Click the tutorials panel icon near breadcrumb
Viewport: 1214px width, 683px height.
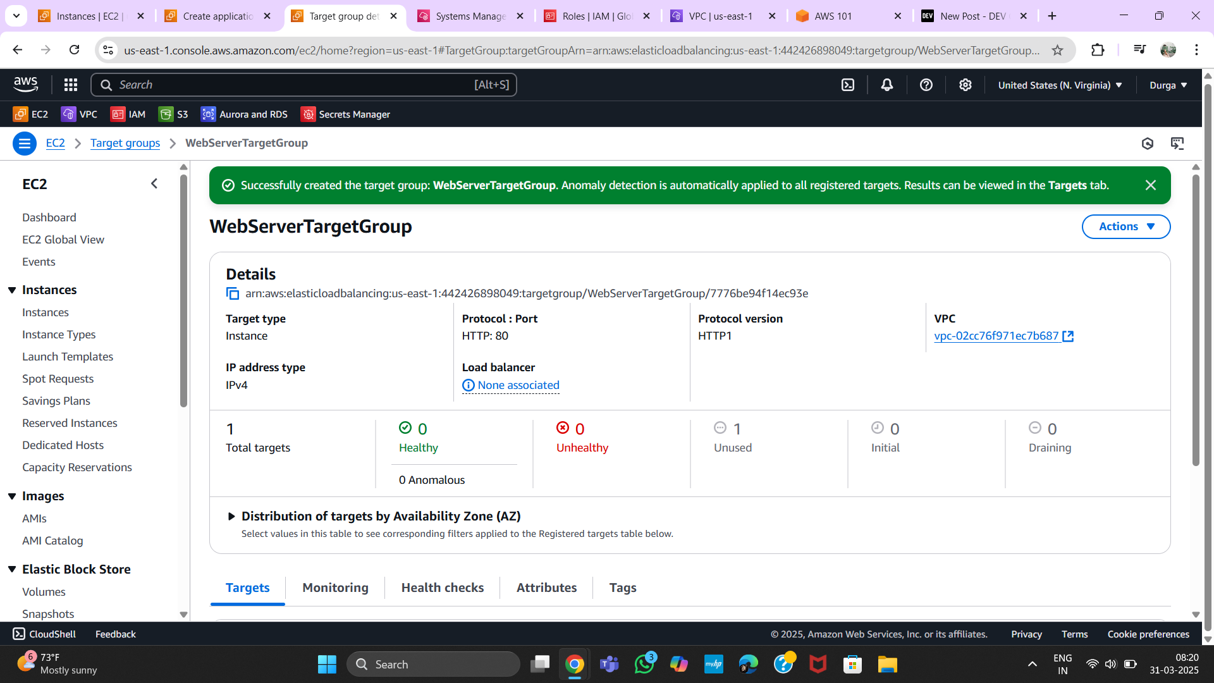[1177, 144]
